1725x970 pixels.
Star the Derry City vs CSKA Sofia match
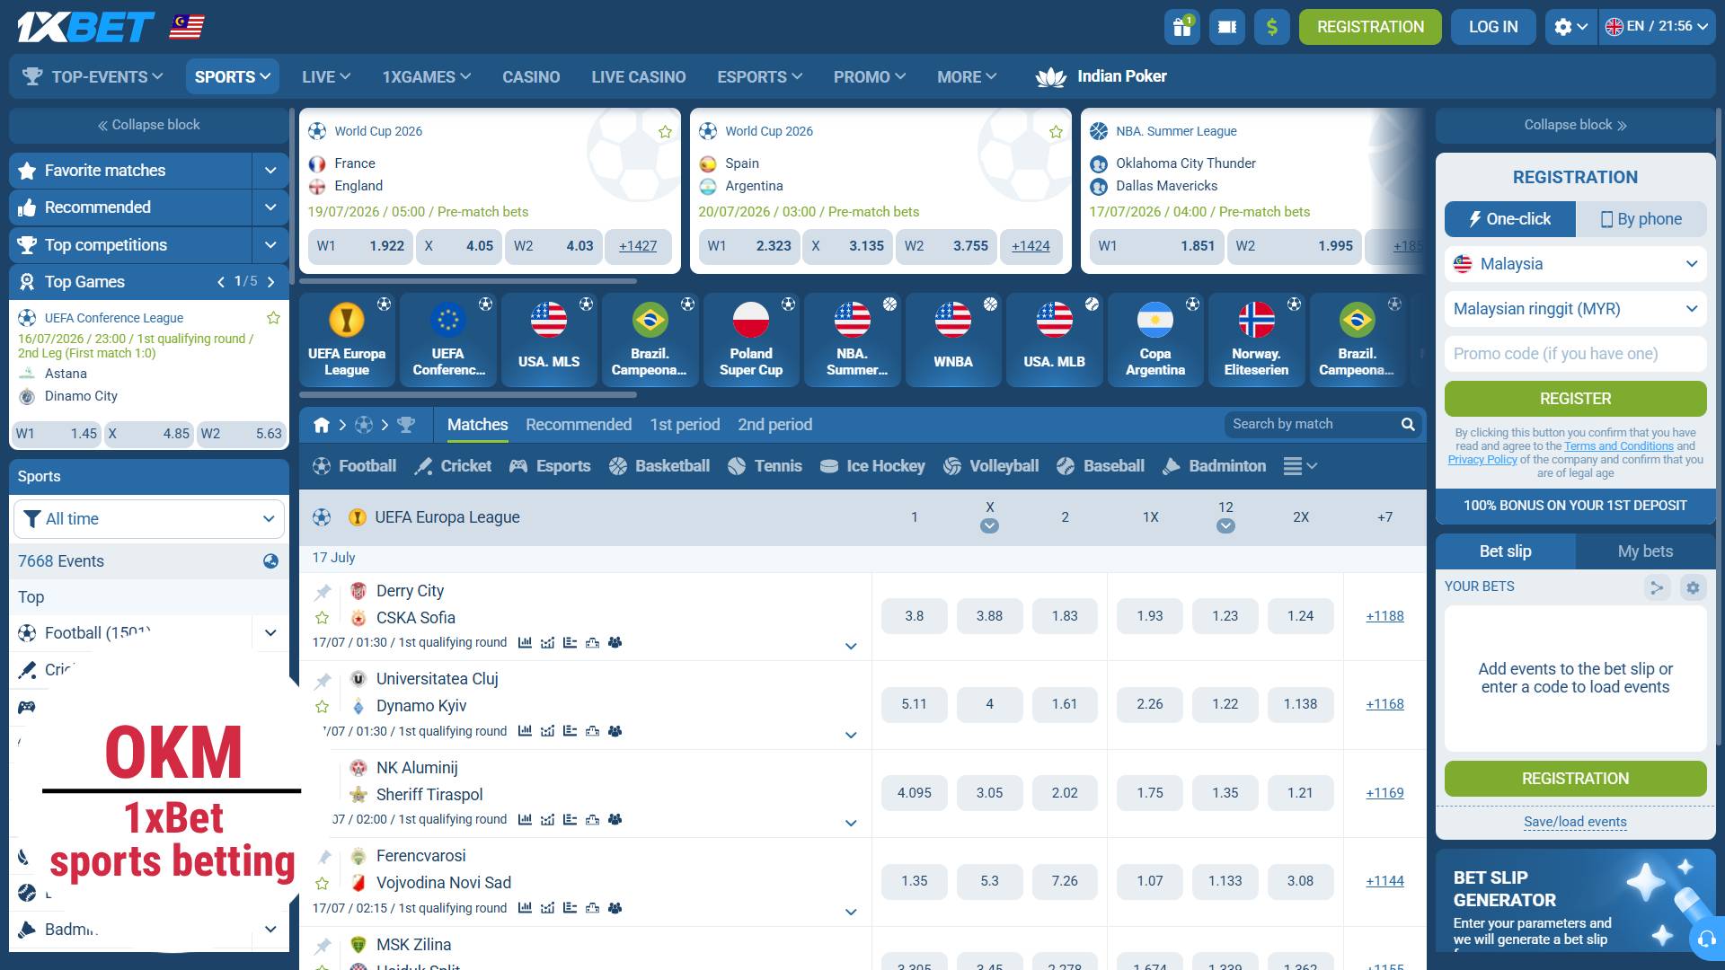click(323, 618)
